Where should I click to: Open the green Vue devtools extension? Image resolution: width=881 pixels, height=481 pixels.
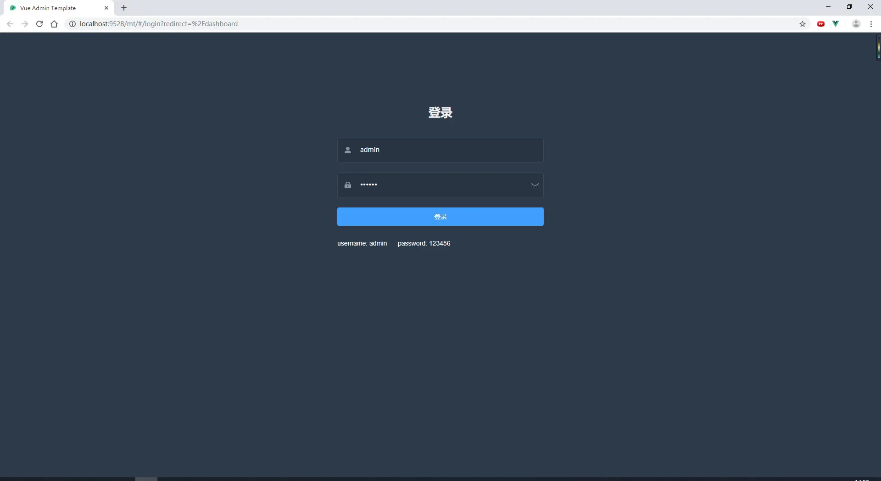[836, 24]
